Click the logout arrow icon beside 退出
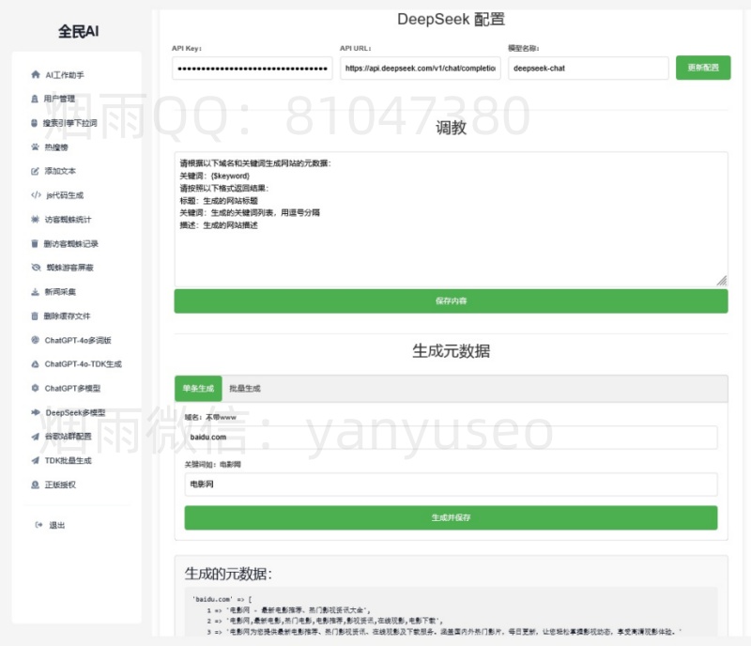The height and width of the screenshot is (646, 751). (38, 525)
